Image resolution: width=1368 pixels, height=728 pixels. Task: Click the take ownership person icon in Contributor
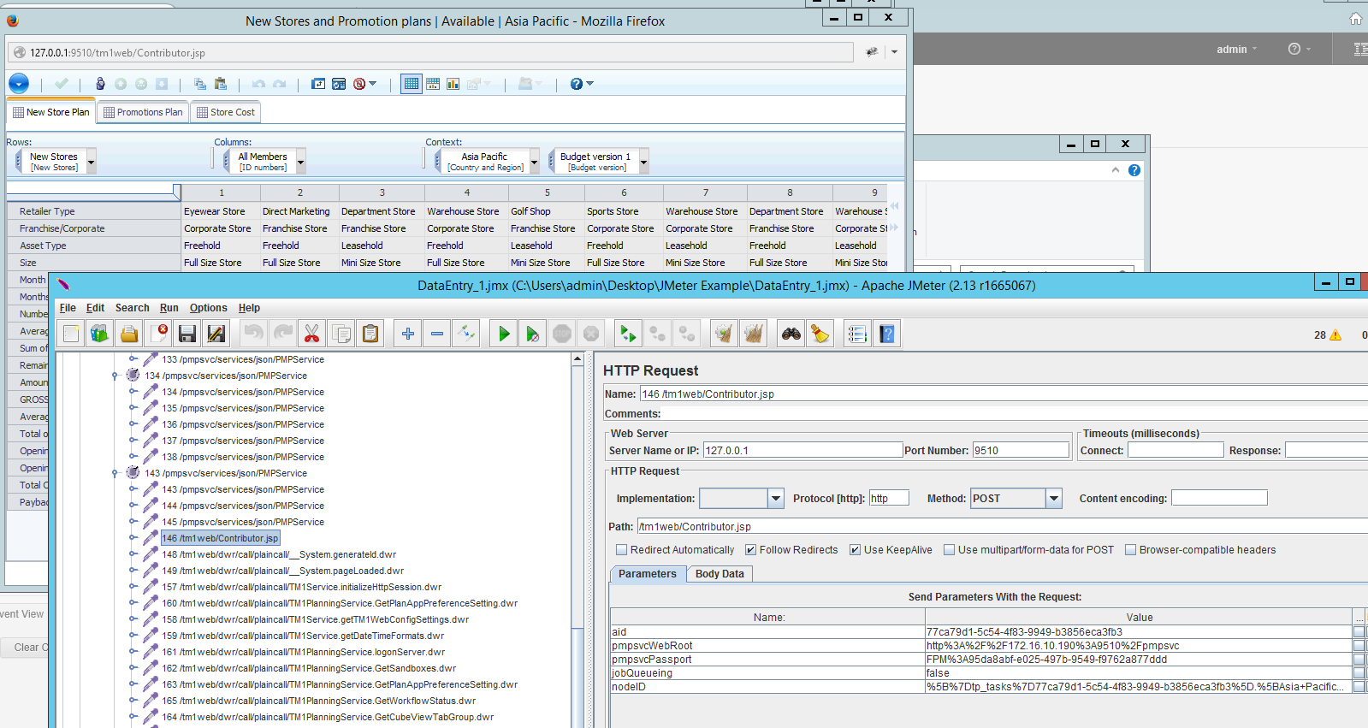(x=100, y=84)
